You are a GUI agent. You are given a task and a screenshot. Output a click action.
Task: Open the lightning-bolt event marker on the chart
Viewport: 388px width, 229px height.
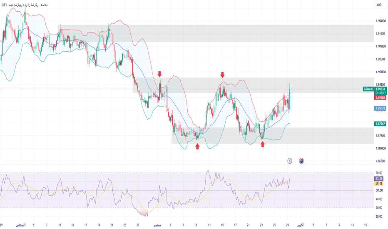tap(290, 161)
